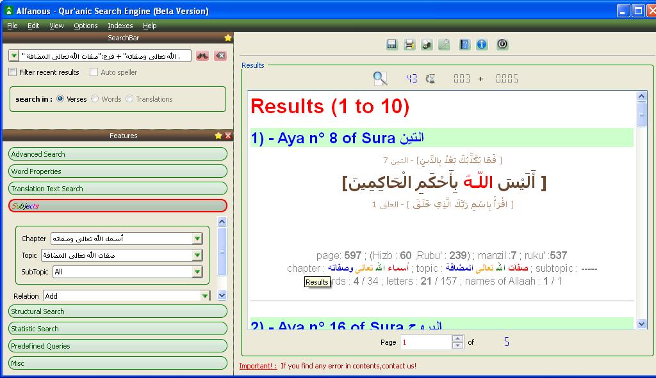Expand Translation Text Search section
This screenshot has height=378, width=656.
click(118, 189)
